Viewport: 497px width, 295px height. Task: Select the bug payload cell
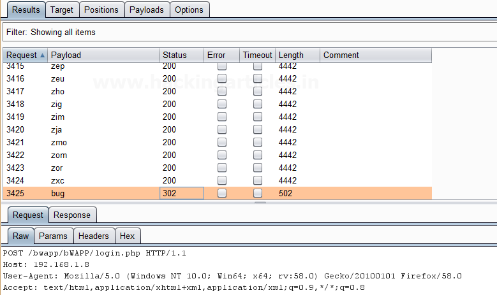pyautogui.click(x=57, y=194)
